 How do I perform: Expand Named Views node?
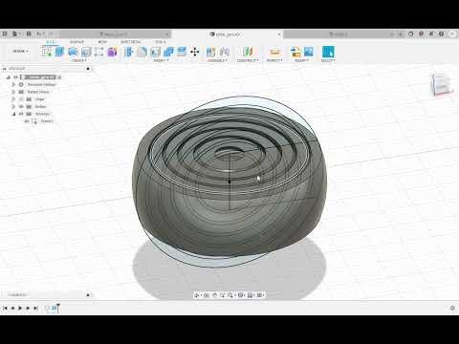[13, 92]
